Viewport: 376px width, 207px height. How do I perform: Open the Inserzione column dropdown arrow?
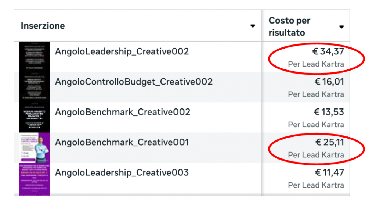(x=253, y=26)
